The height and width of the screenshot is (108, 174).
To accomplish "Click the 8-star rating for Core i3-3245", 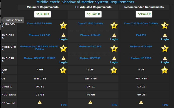I will coord(114,26).
